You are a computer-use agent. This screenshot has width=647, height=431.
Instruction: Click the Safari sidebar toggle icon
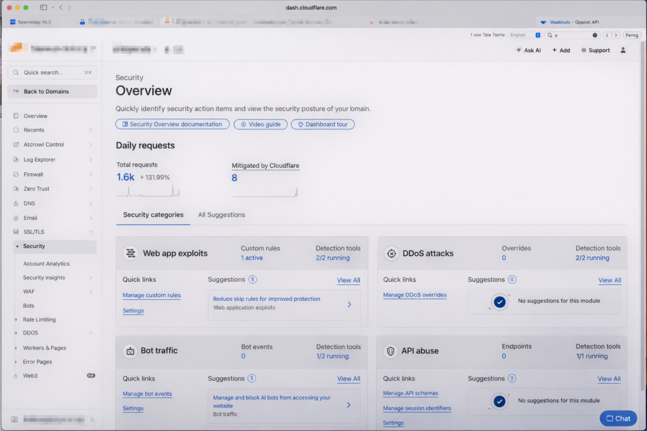click(44, 8)
